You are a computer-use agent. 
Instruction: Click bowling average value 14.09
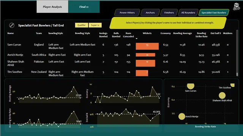click(x=182, y=62)
